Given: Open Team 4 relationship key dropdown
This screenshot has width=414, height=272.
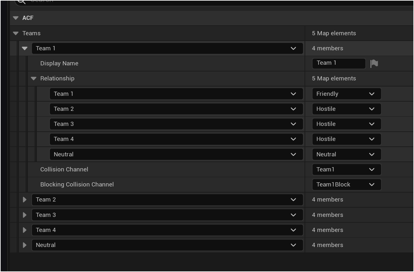Looking at the screenshot, I should [x=176, y=139].
